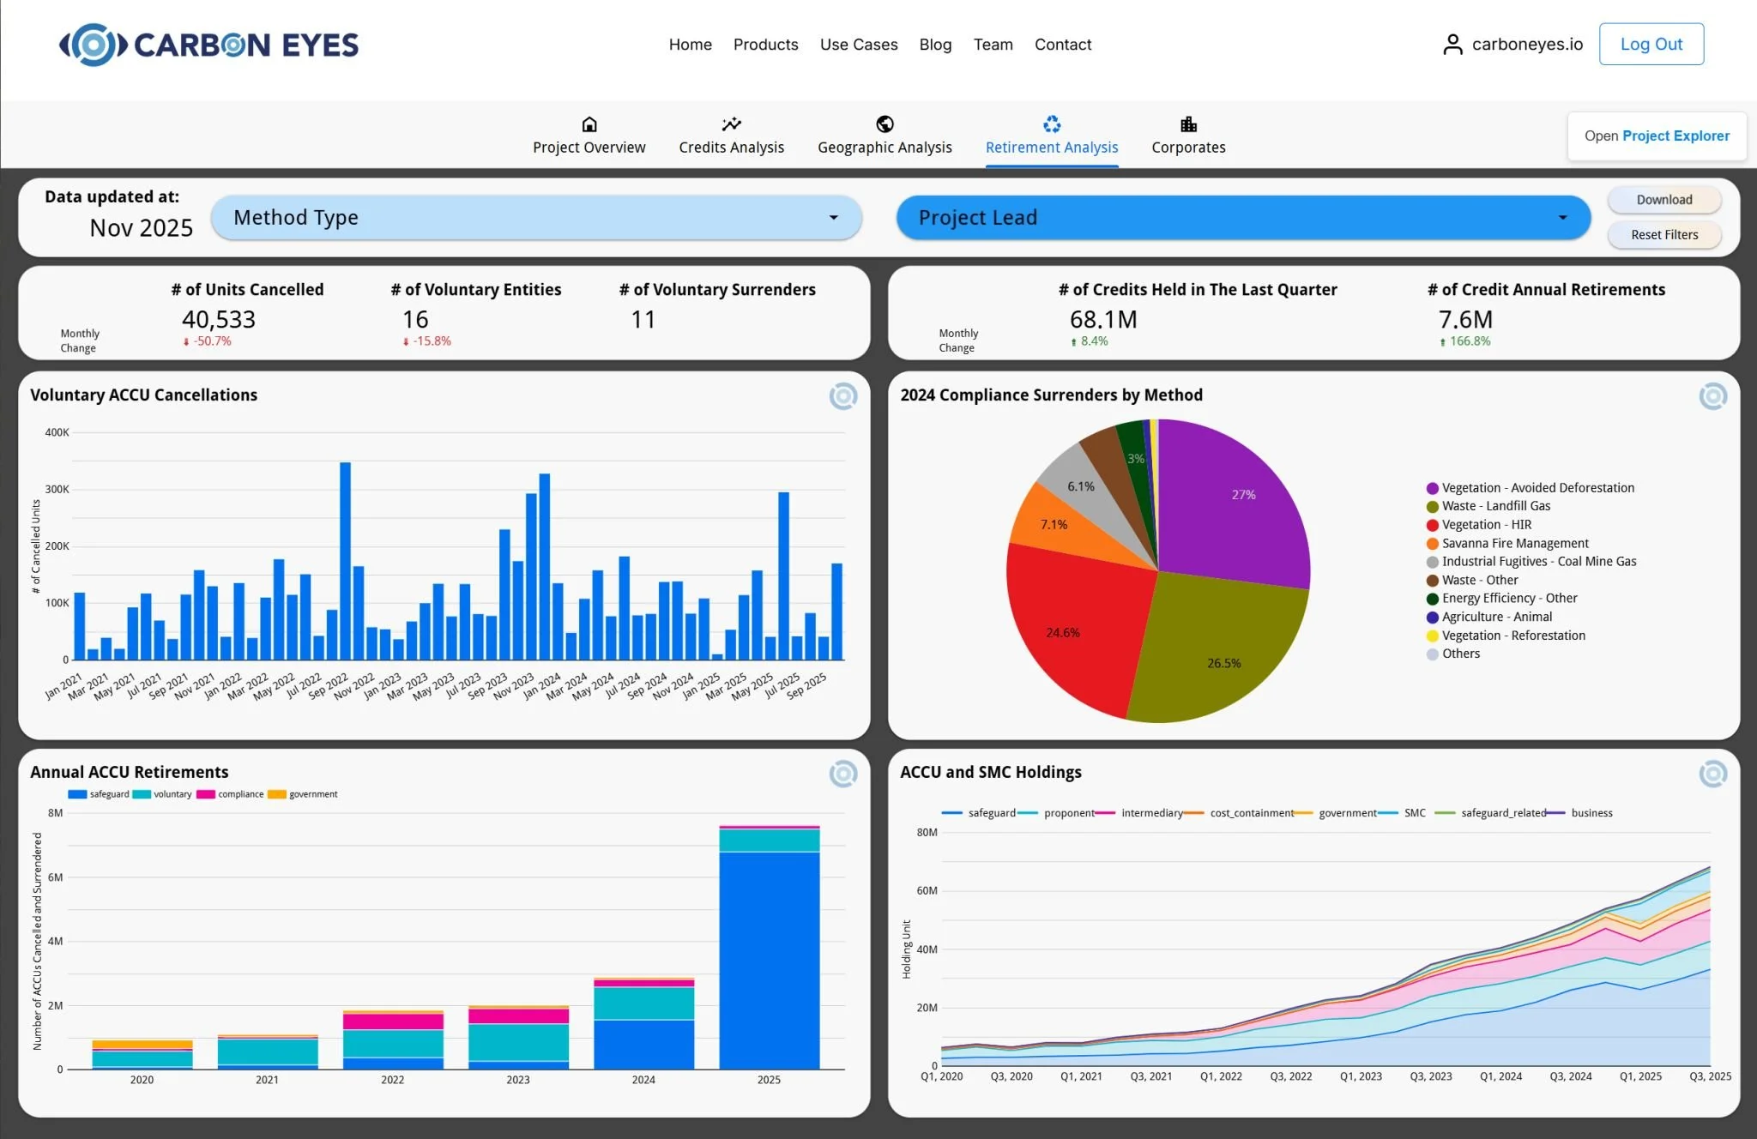Toggle the voluntary series in the retirements legend
The image size is (1757, 1139).
[x=172, y=794]
